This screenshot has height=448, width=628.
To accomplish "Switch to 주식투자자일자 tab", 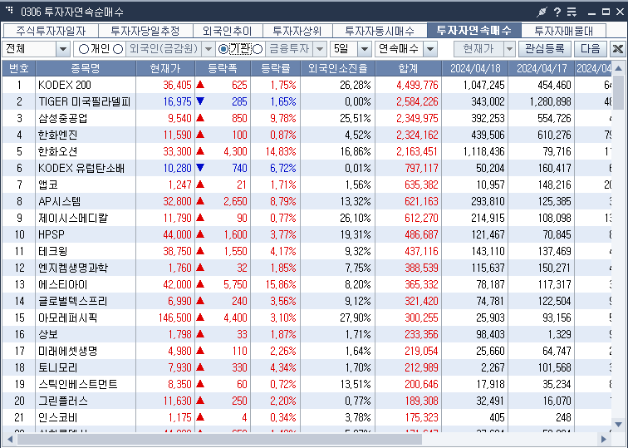I will (x=51, y=31).
